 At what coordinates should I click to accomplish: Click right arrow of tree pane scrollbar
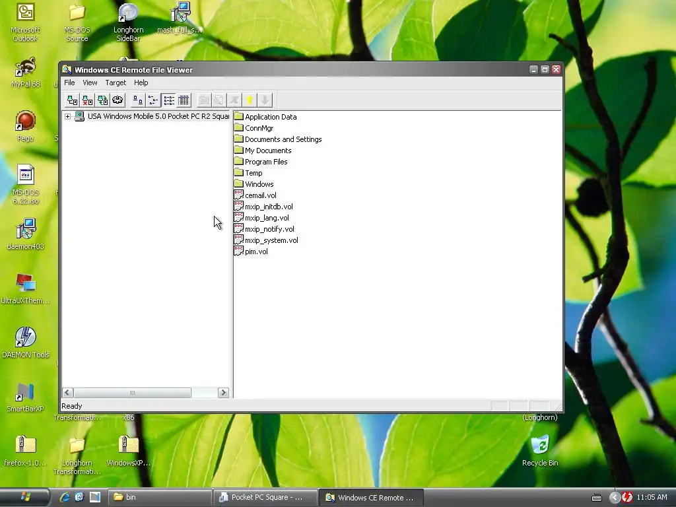point(223,392)
